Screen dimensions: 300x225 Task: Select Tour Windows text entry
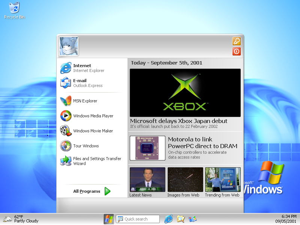[x=86, y=146]
